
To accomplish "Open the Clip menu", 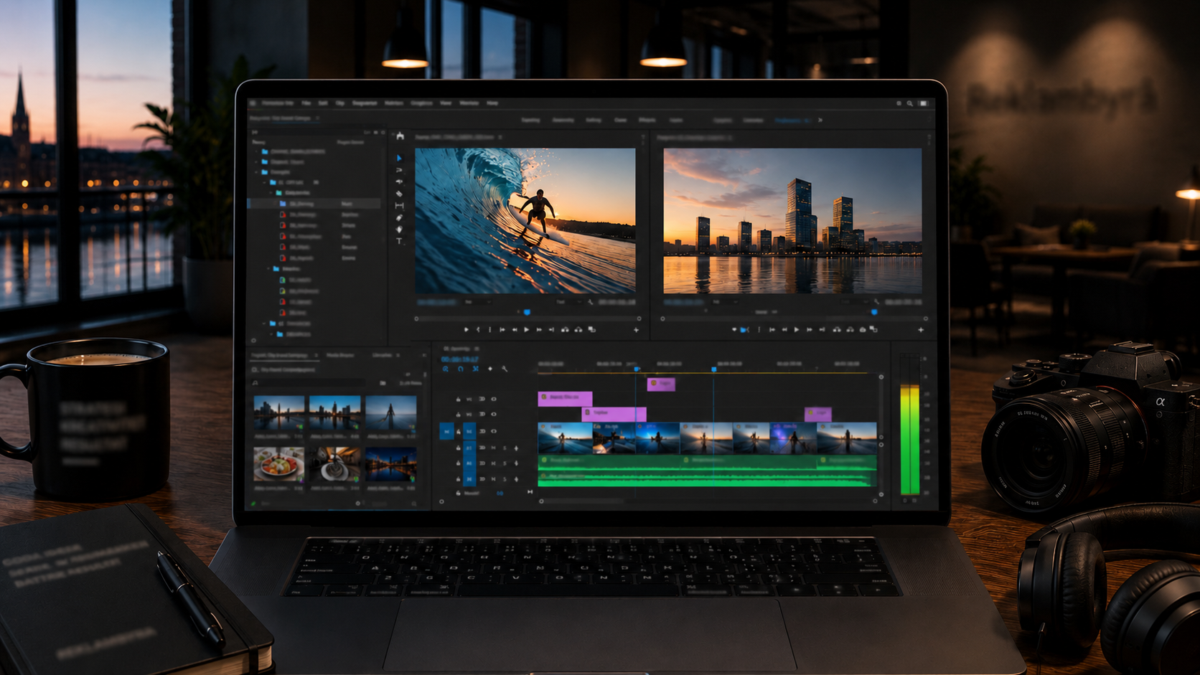I will coord(340,103).
